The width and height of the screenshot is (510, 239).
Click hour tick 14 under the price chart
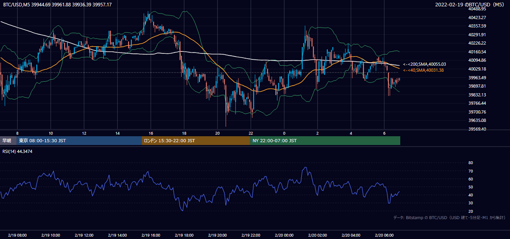click(117, 133)
